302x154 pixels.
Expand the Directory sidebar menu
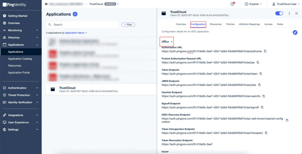[37, 38]
